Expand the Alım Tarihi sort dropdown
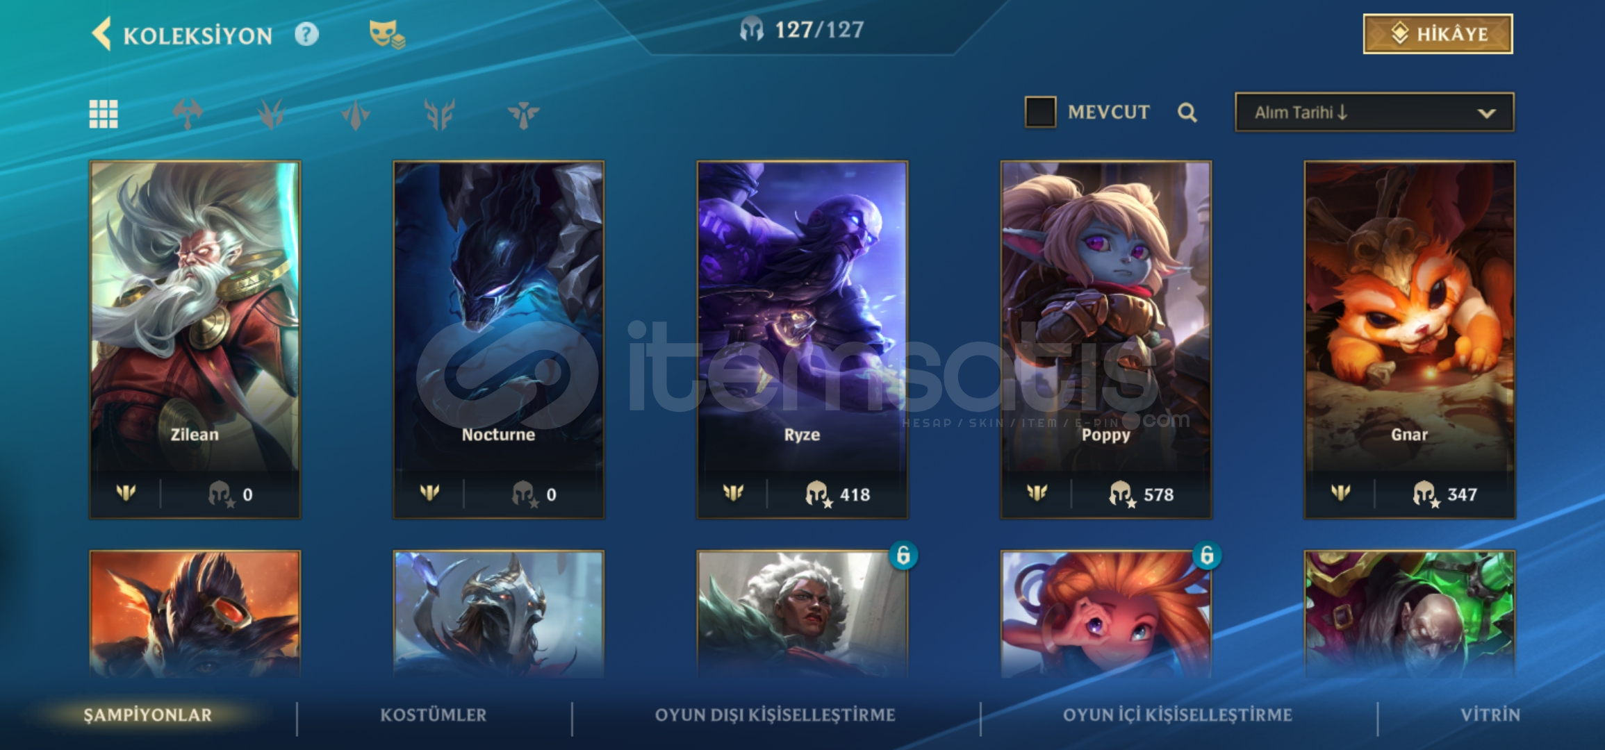This screenshot has height=750, width=1605. [1374, 112]
